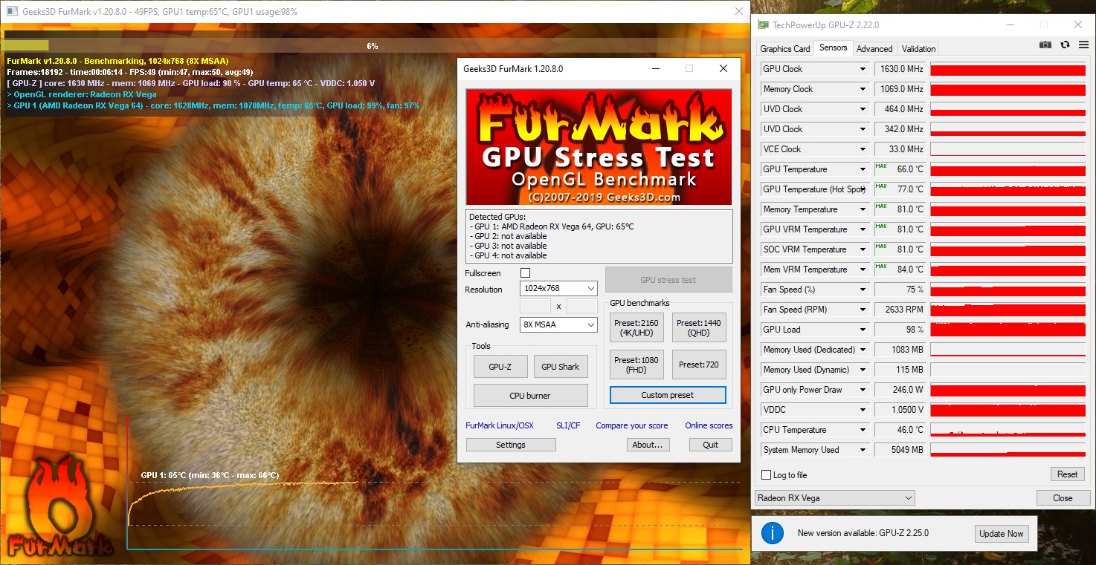Enable the Fullscreen checkbox in FurMark

[526, 273]
